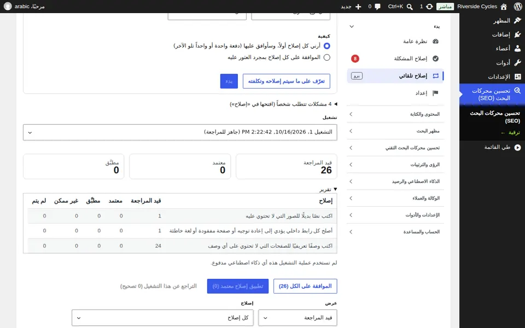This screenshot has width=525, height=328.
Task: Click the red 8 issues badge
Action: [x=355, y=58]
